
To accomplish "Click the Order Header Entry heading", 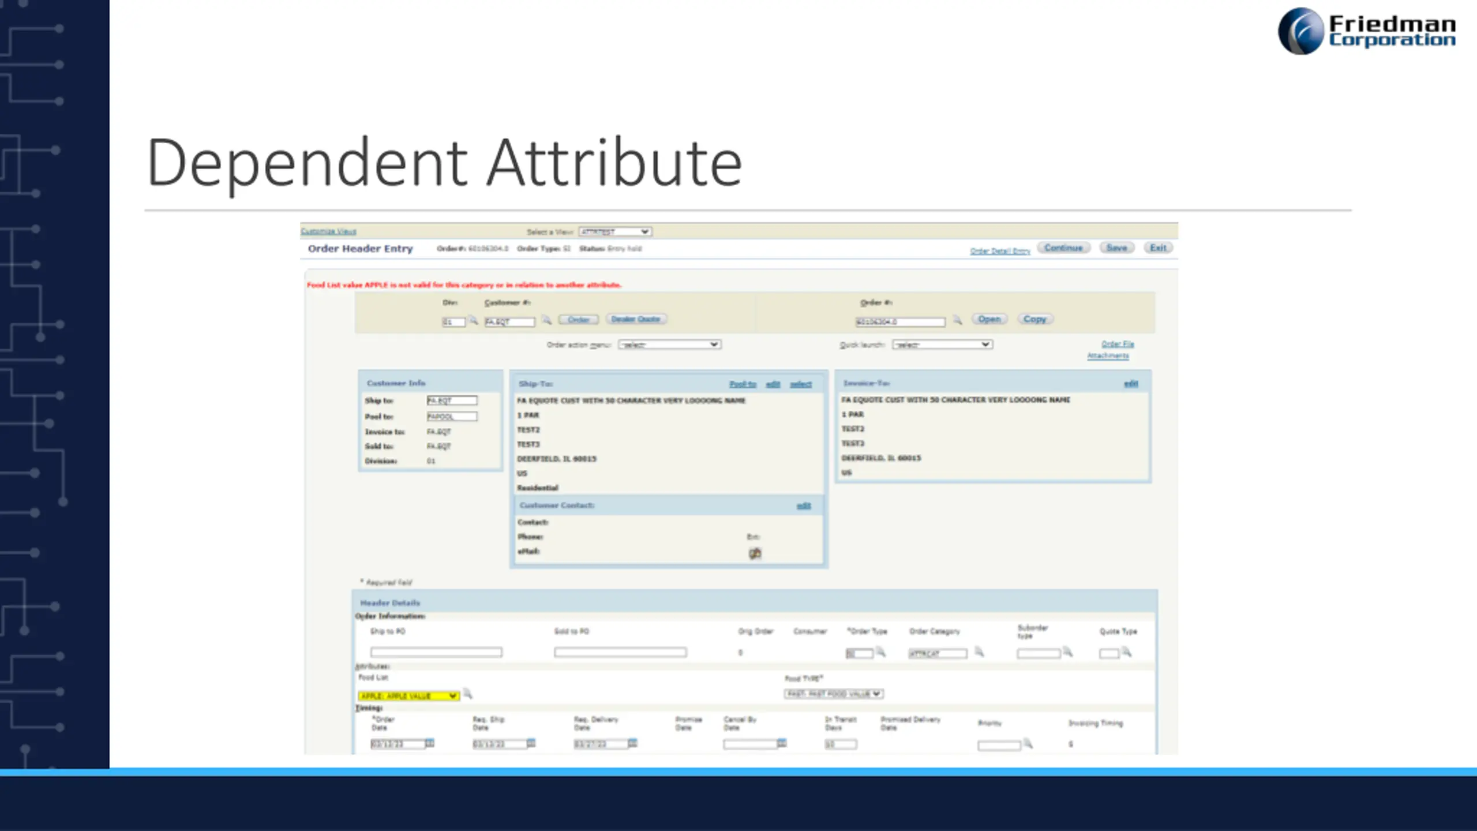I will click(x=360, y=249).
